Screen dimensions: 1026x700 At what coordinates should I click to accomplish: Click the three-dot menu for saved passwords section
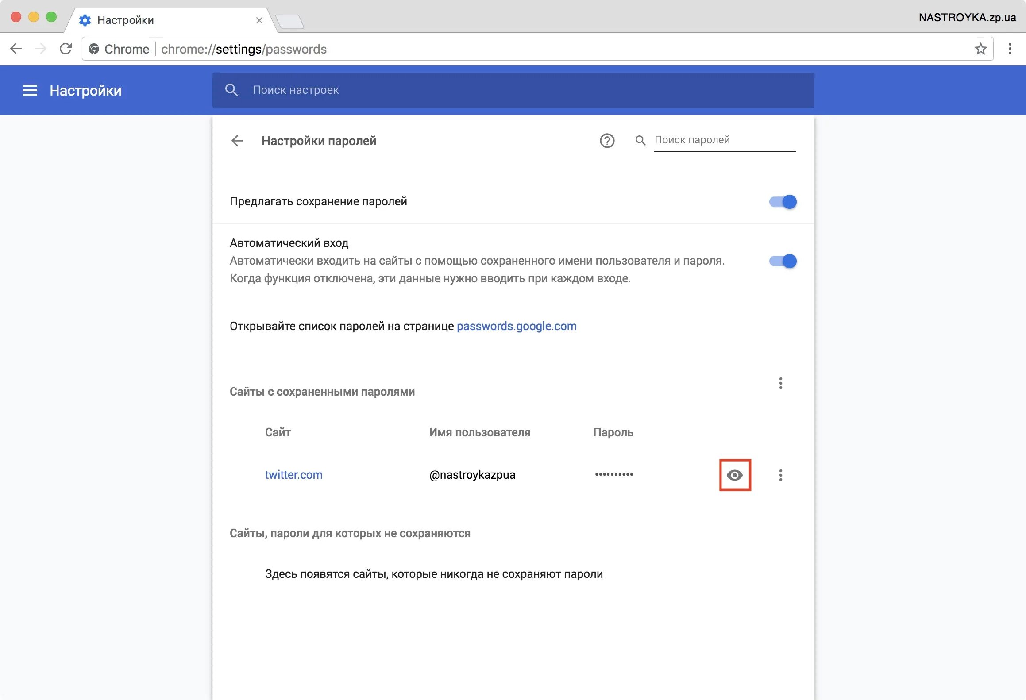tap(780, 384)
